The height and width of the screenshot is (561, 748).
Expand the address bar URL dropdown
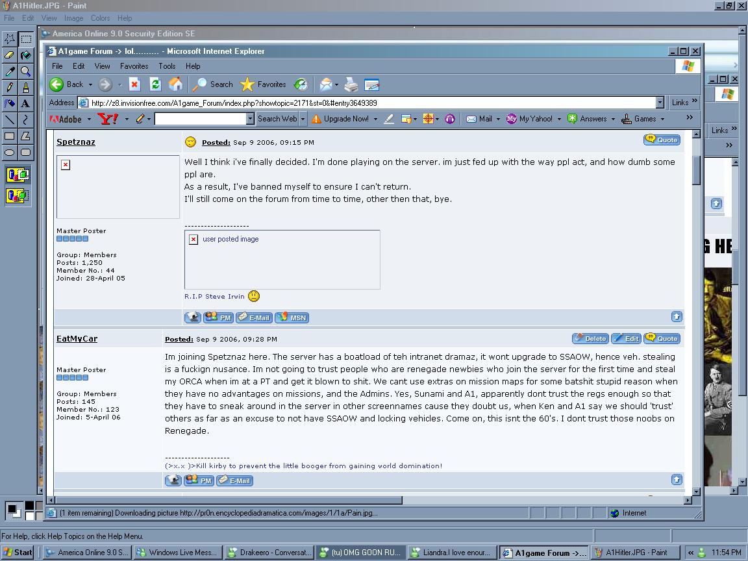click(660, 103)
